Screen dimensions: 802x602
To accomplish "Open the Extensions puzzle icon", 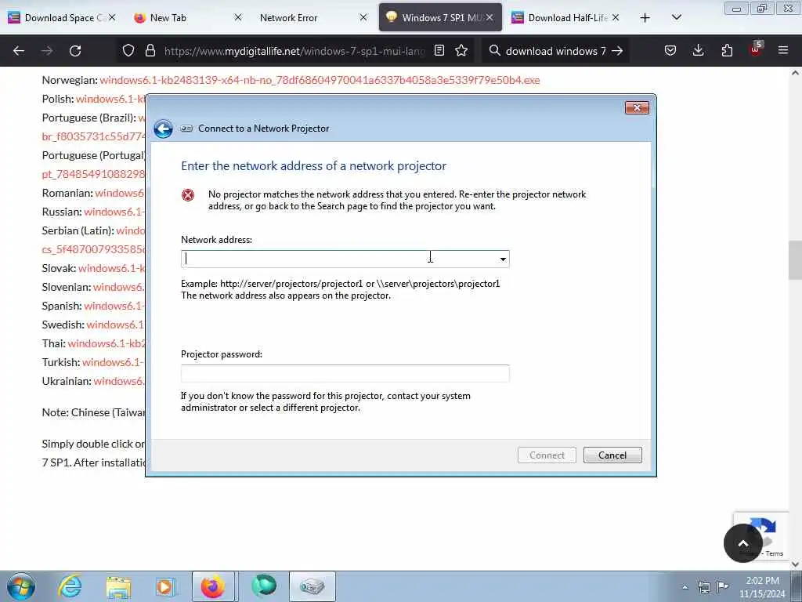I will pyautogui.click(x=727, y=51).
